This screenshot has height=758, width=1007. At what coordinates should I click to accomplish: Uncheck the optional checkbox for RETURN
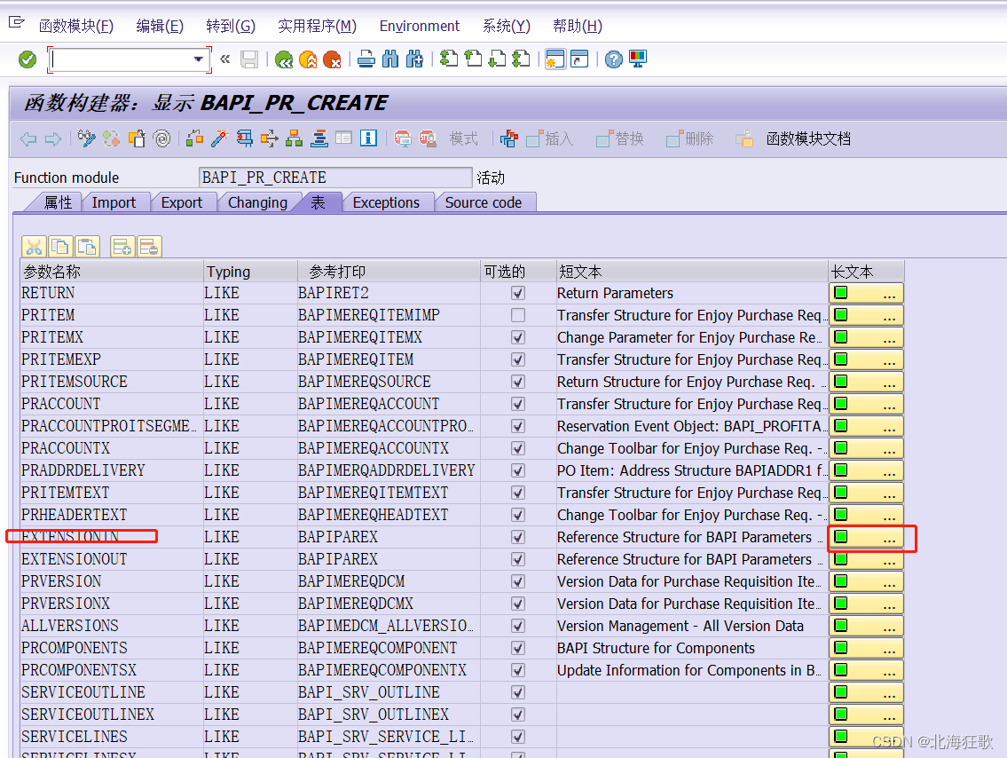pos(519,293)
